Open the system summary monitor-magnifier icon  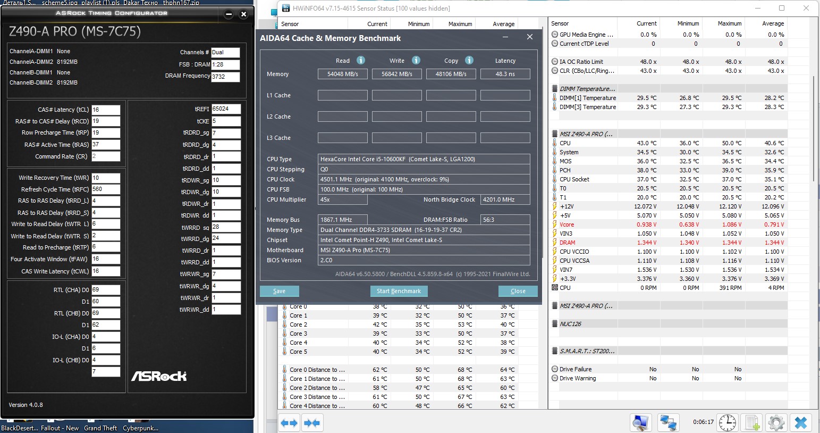[x=641, y=423]
